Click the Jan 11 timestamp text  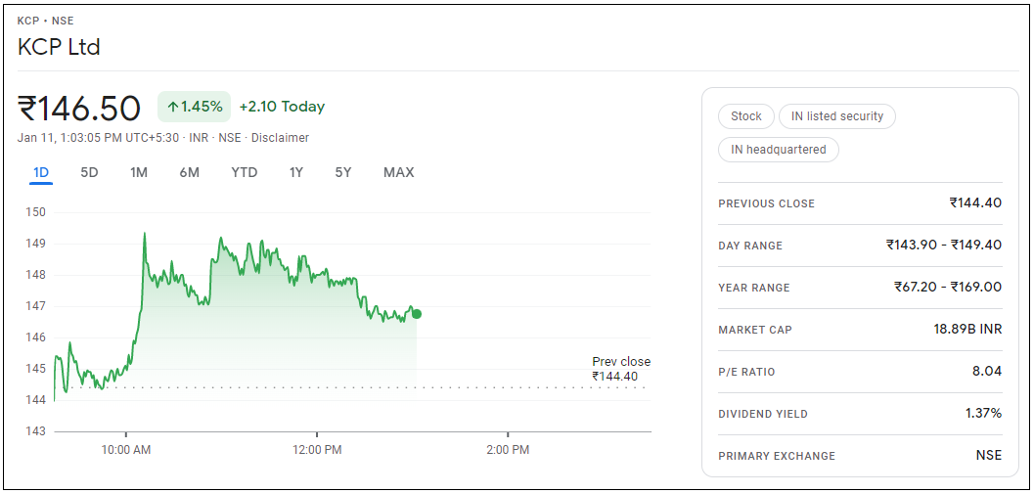click(99, 138)
